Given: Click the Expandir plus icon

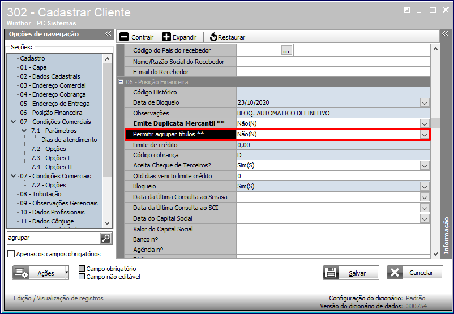Looking at the screenshot, I should 166,37.
